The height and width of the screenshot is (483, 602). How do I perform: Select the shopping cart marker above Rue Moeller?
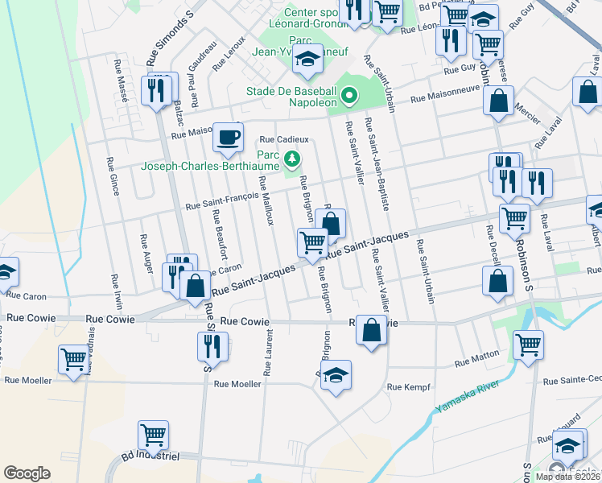pos(73,361)
